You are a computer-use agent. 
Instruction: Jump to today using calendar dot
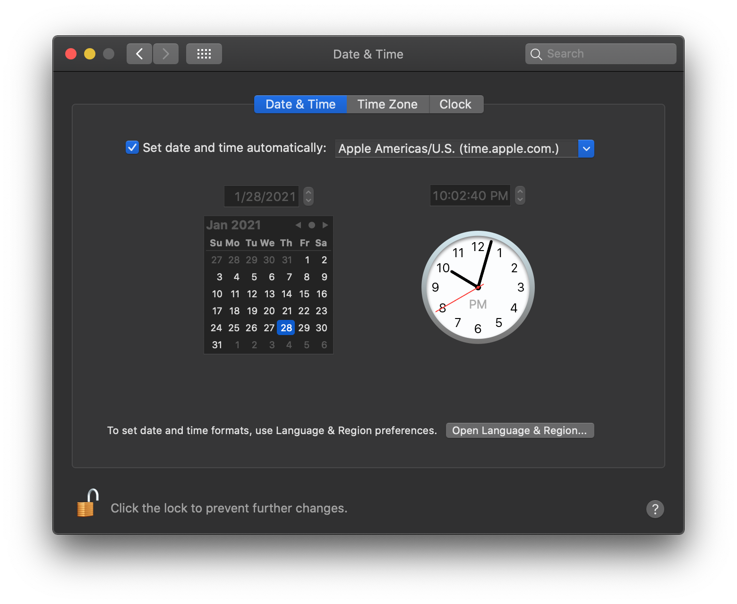tap(312, 225)
